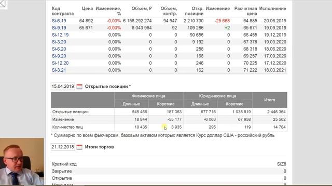
Task: Click the 'Откр. позиции' column header
Action: tap(194, 11)
